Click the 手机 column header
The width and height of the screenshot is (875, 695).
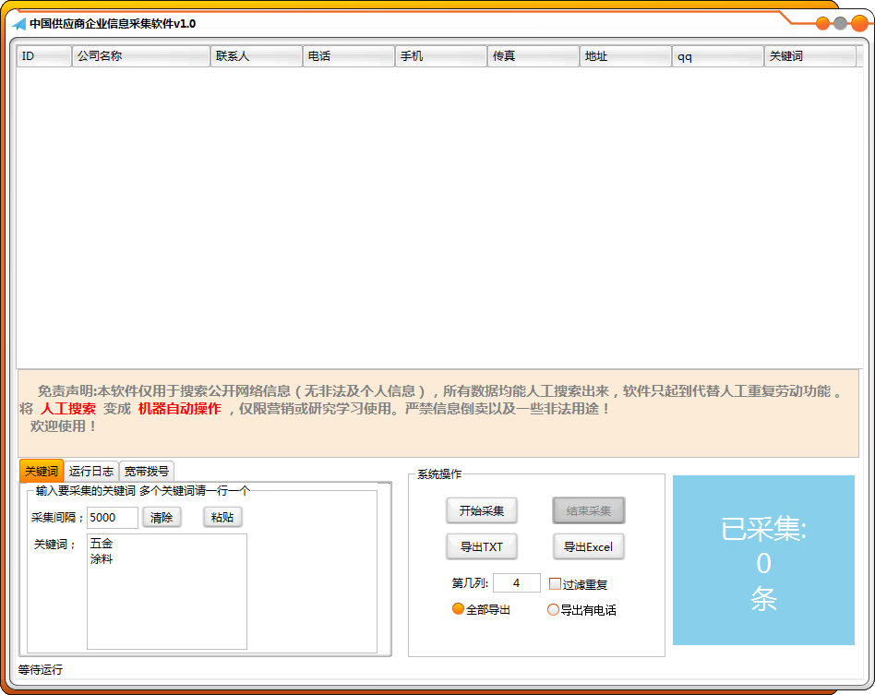tap(441, 56)
